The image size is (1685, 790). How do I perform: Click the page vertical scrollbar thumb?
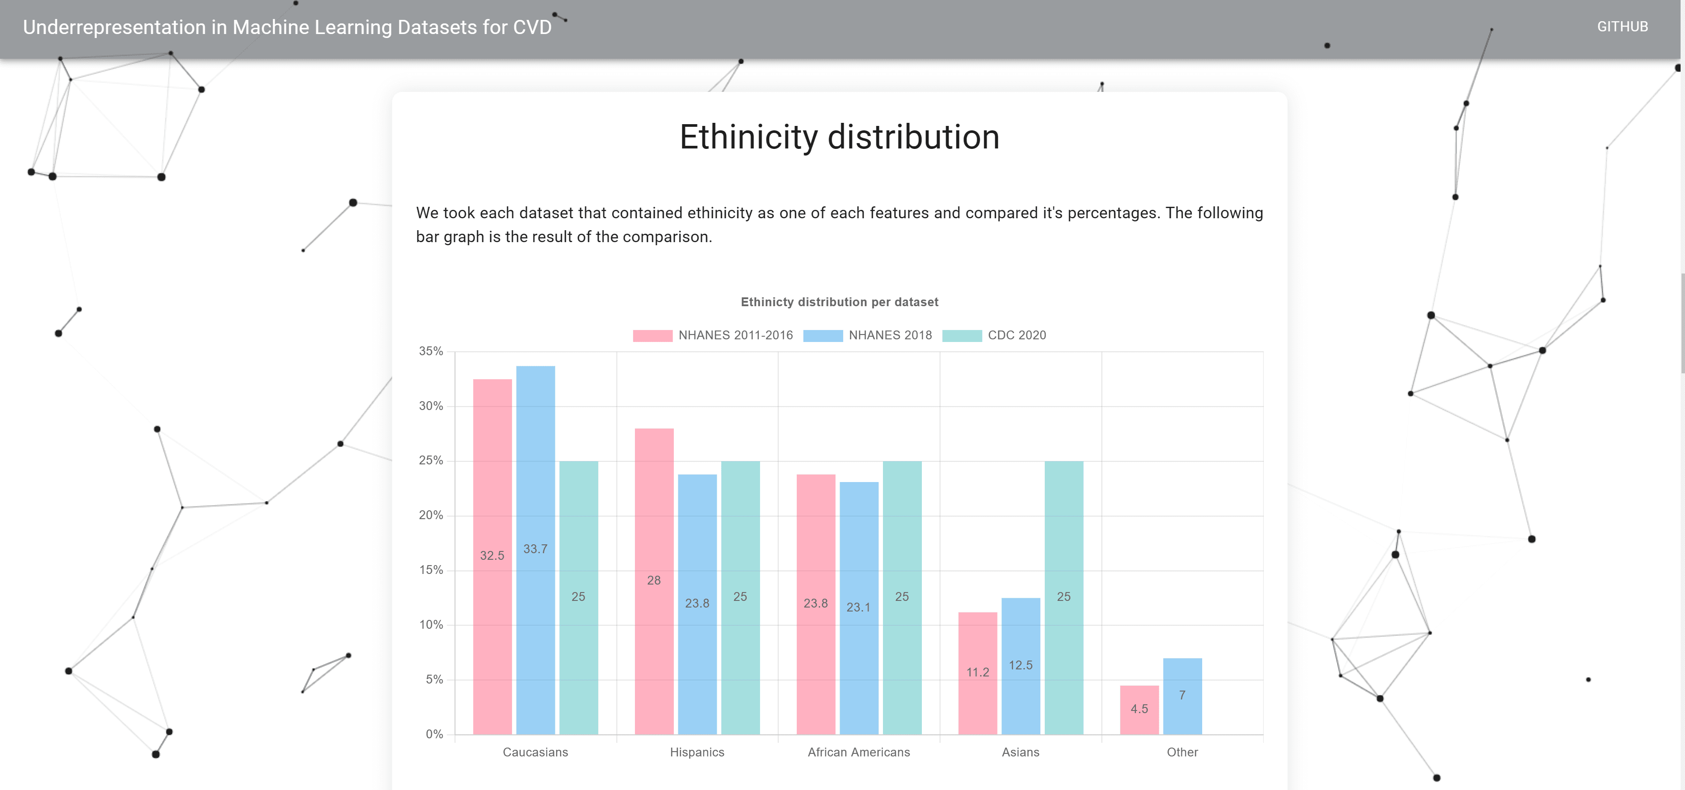coord(1682,323)
